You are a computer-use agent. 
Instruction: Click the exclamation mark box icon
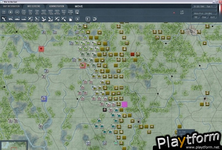[88, 19]
